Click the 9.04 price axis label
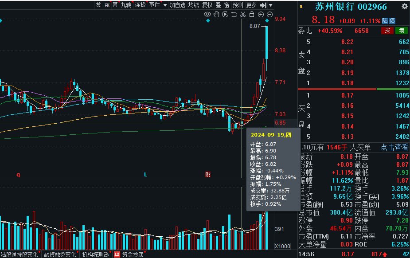This screenshot has width=410, height=258. (280, 19)
